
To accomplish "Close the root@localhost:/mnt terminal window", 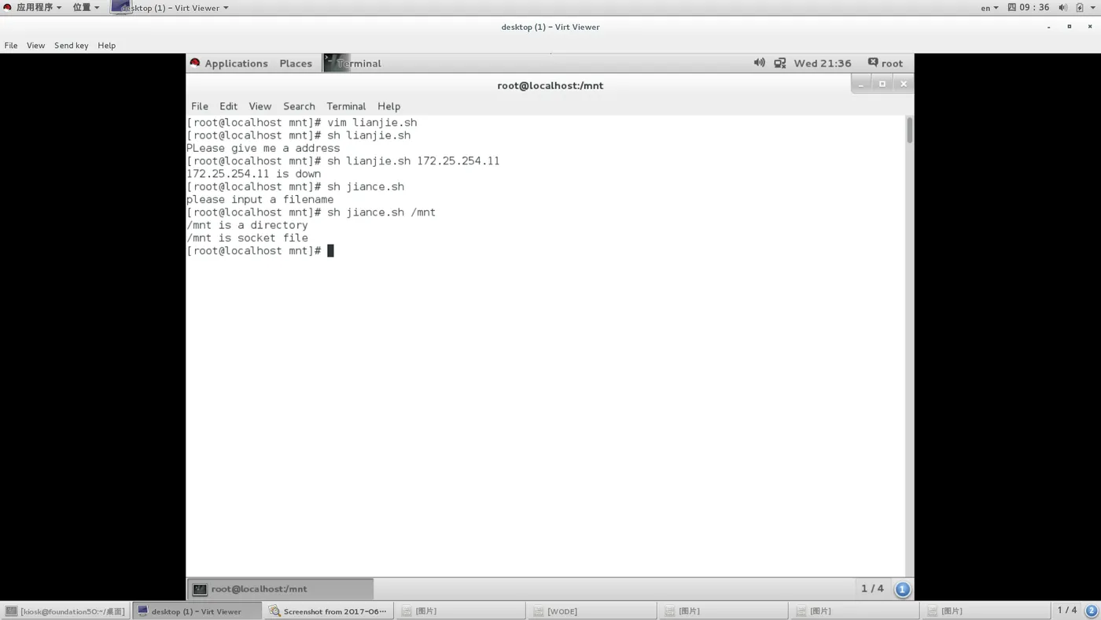I will [x=904, y=84].
